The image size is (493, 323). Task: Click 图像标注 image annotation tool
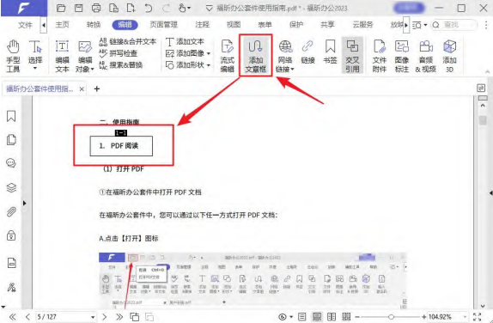click(x=402, y=56)
